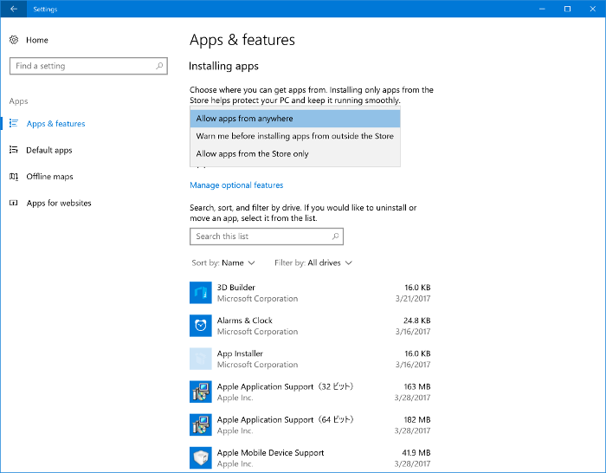Open the Sort by Name dropdown
This screenshot has width=606, height=473.
[x=223, y=263]
